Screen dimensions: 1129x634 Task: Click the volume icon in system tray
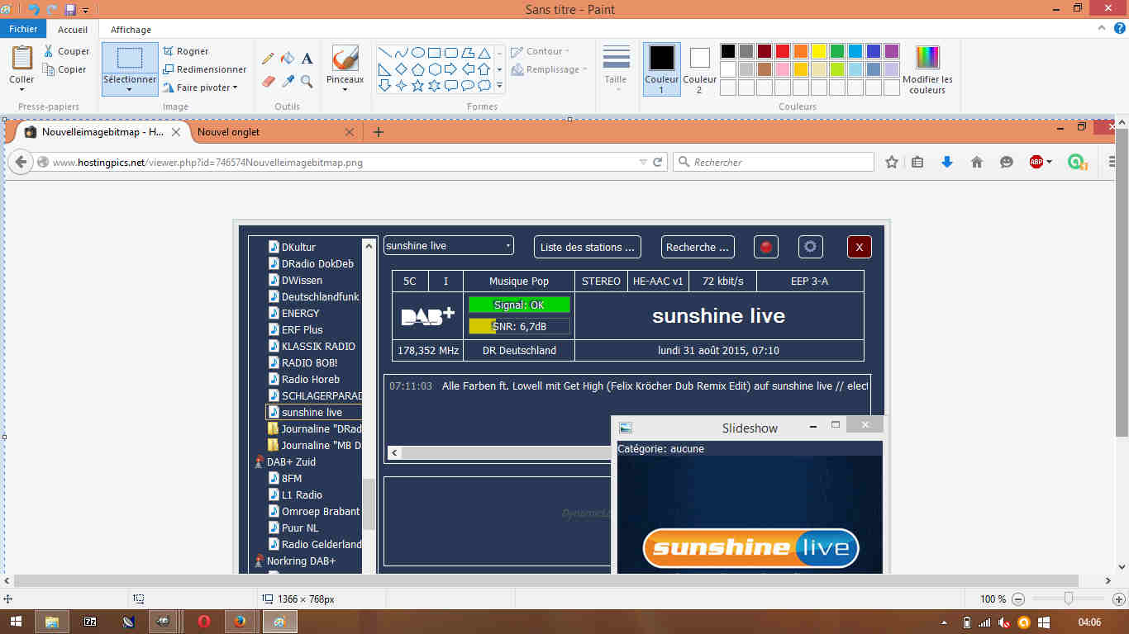point(1004,622)
